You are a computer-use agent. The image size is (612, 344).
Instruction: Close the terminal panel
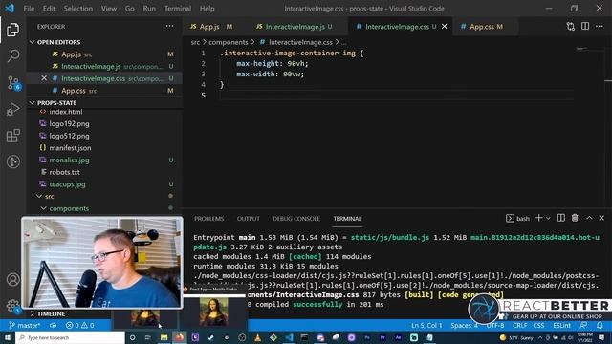(601, 218)
